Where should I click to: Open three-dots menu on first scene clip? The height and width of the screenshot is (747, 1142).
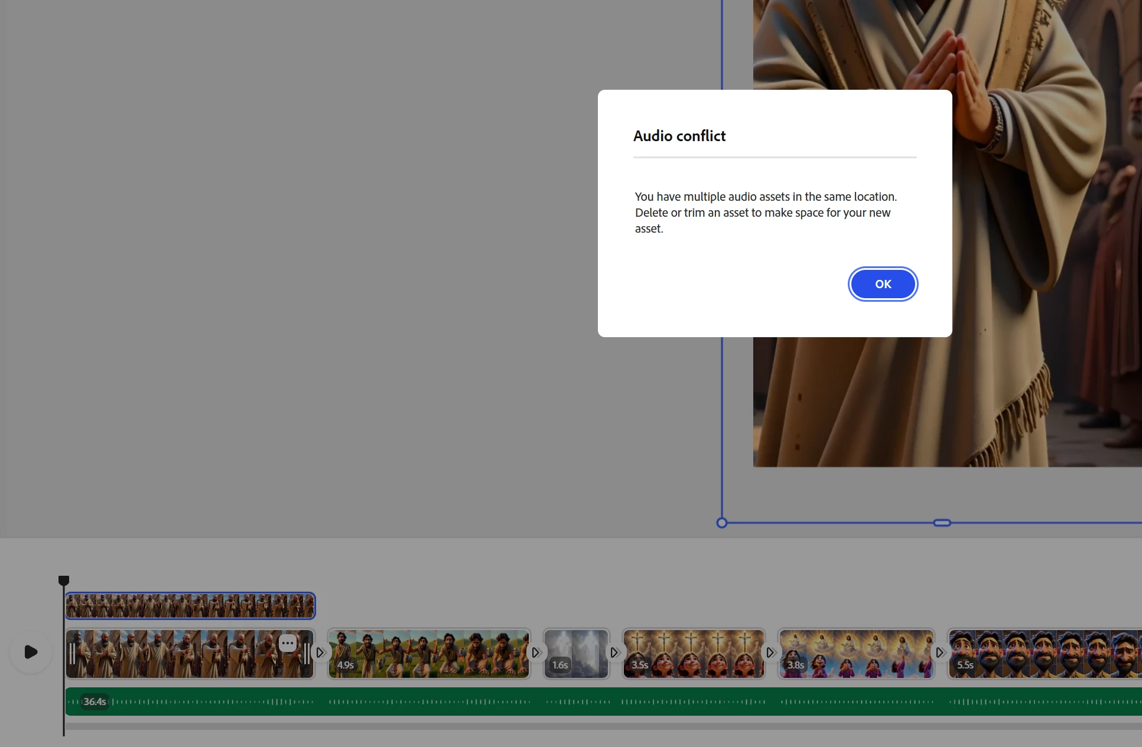tap(288, 643)
